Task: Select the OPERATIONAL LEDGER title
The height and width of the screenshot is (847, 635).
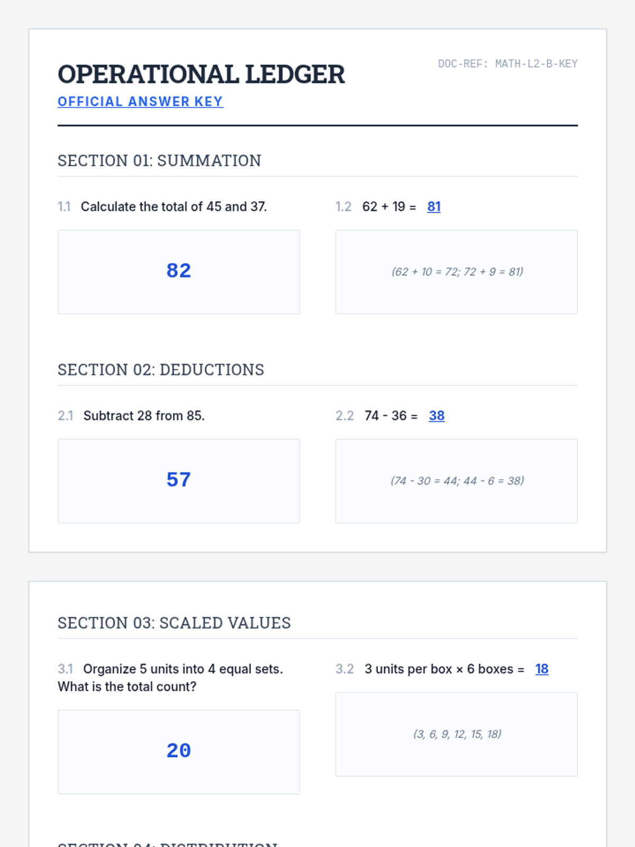Action: pyautogui.click(x=201, y=74)
